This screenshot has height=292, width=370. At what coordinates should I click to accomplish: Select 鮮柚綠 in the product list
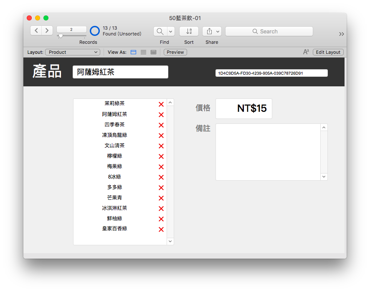tap(114, 219)
